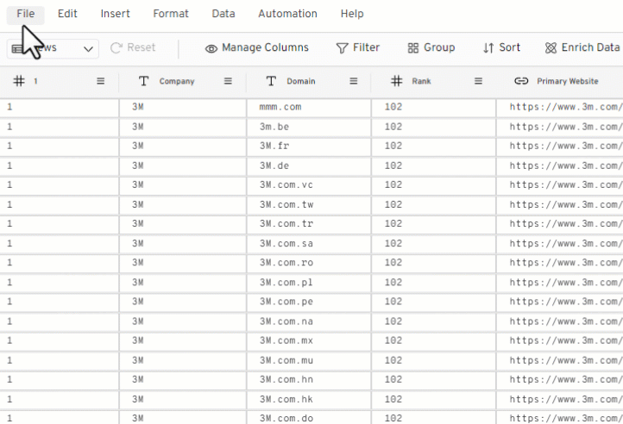Open the Filter options
623x424 pixels.
(357, 47)
